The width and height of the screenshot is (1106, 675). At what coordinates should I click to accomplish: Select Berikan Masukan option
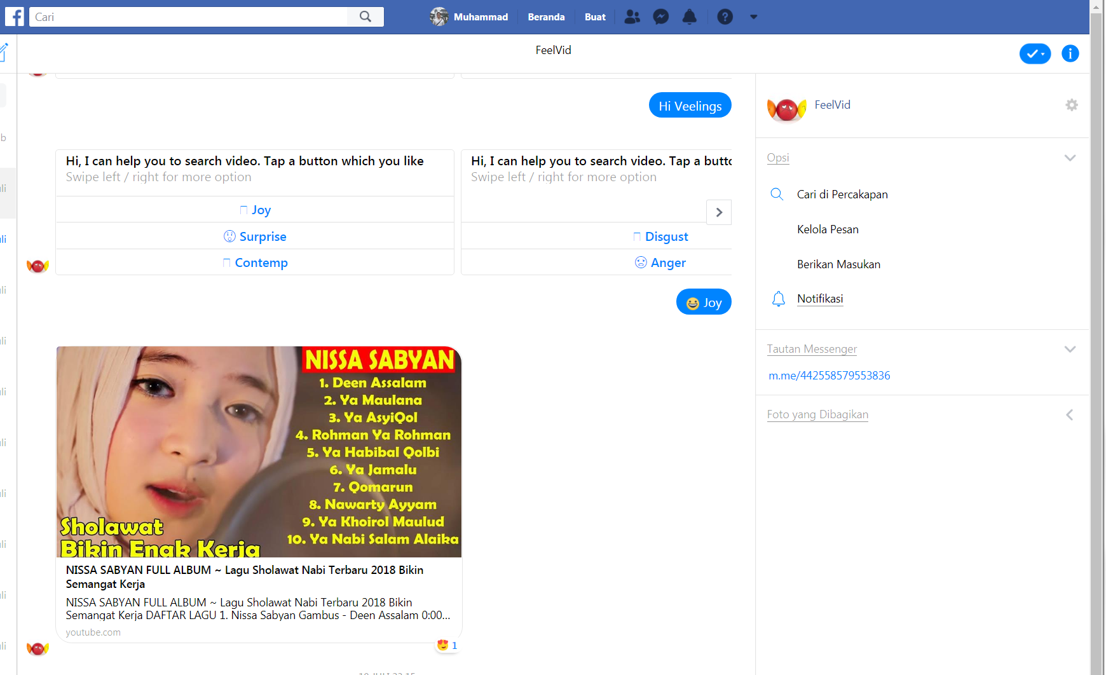coord(838,264)
